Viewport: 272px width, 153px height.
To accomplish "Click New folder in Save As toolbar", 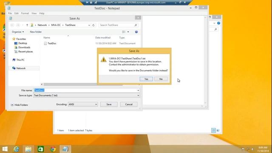I will [36, 32].
